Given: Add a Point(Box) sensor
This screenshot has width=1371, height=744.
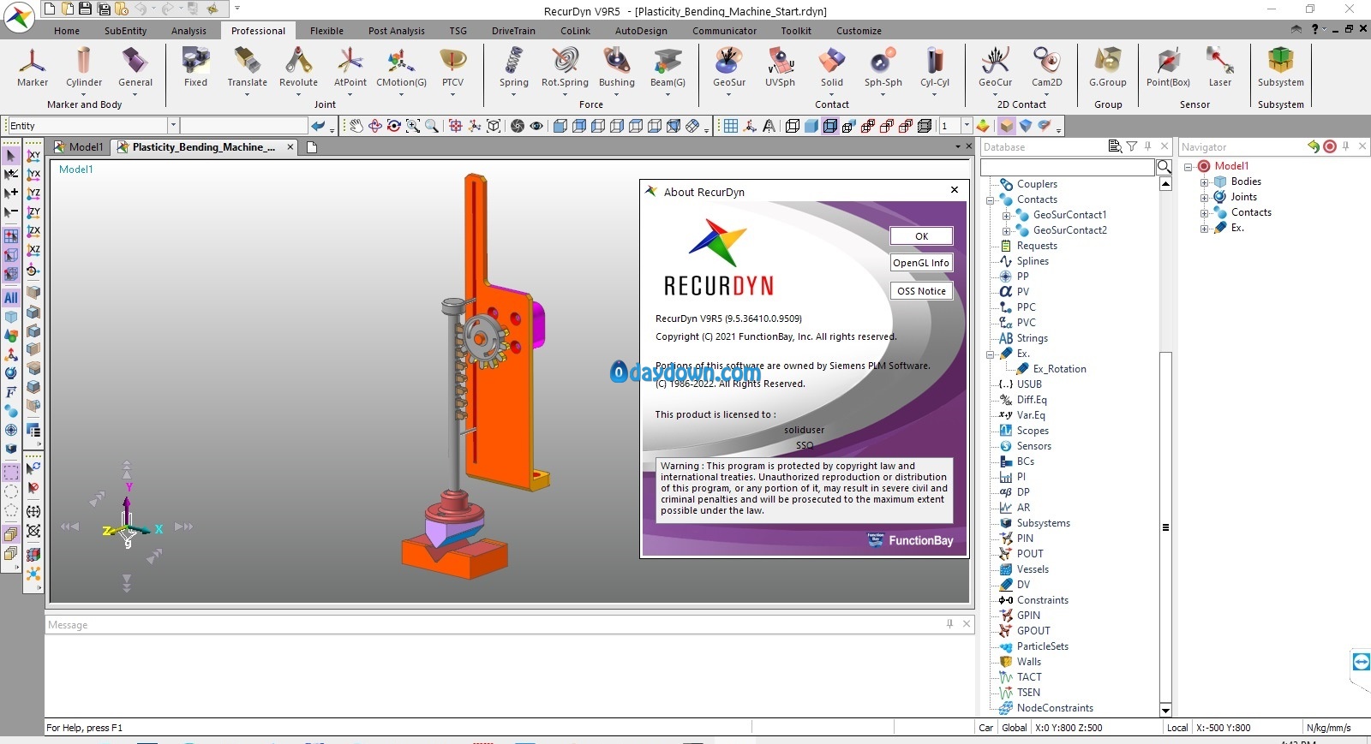Looking at the screenshot, I should pyautogui.click(x=1168, y=67).
